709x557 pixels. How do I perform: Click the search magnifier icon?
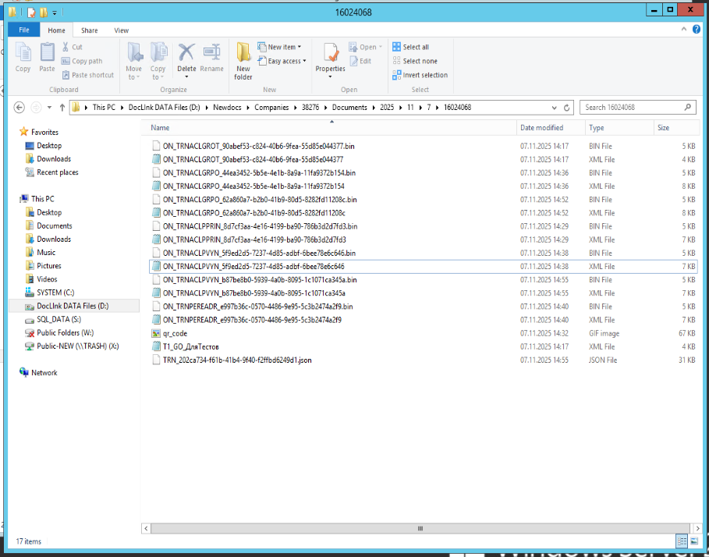(x=687, y=107)
